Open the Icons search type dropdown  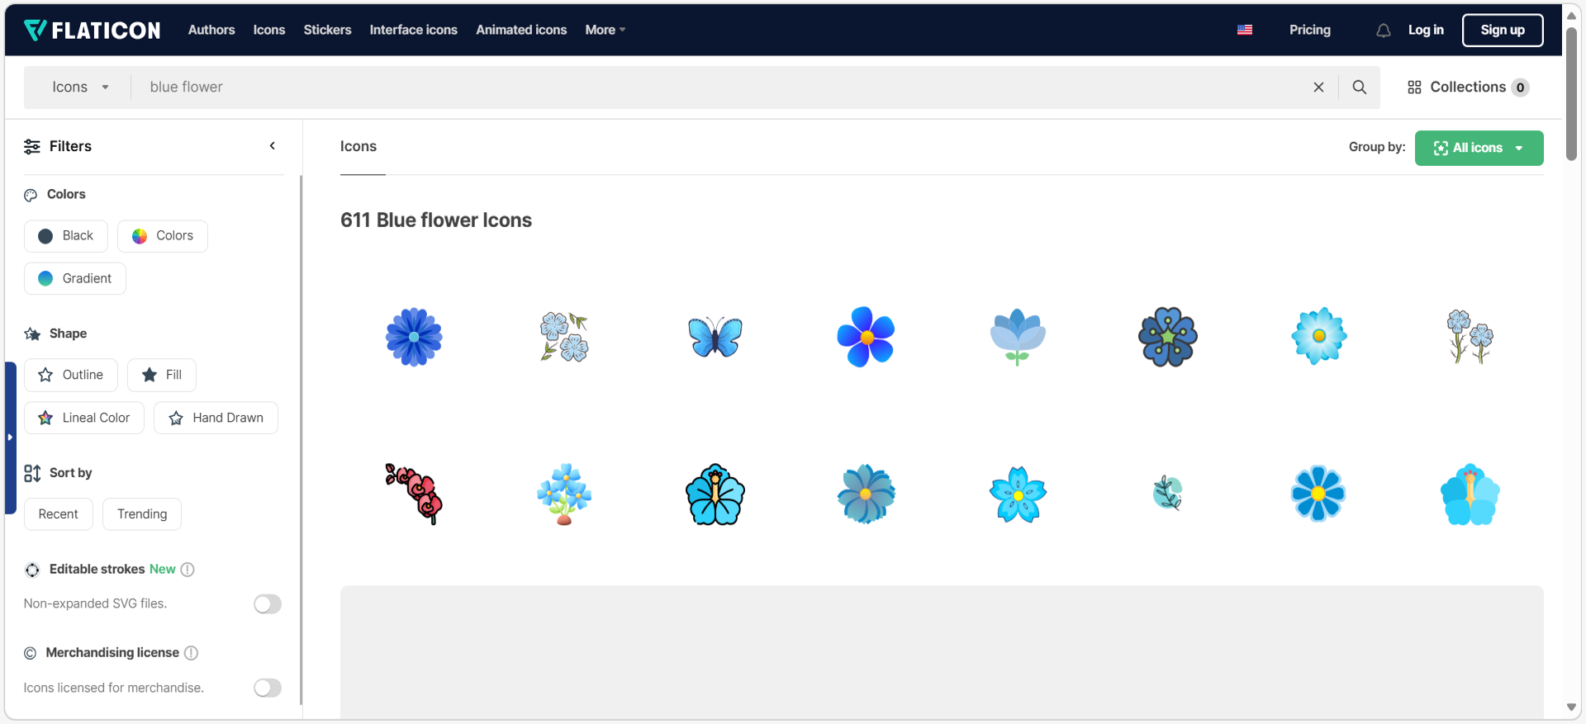click(x=80, y=88)
